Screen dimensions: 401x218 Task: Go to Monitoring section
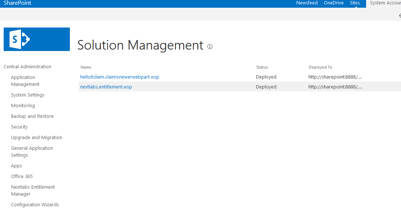tap(23, 105)
